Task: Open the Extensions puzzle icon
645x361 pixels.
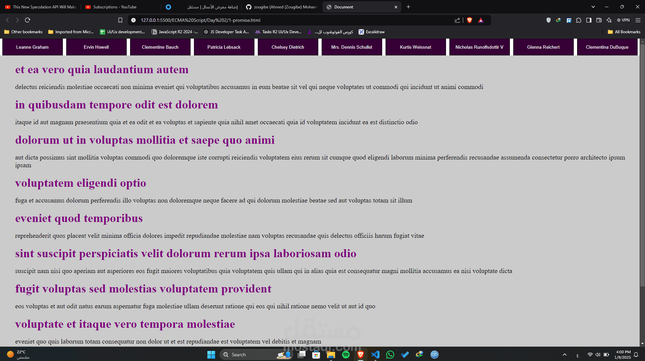Action: point(579,20)
